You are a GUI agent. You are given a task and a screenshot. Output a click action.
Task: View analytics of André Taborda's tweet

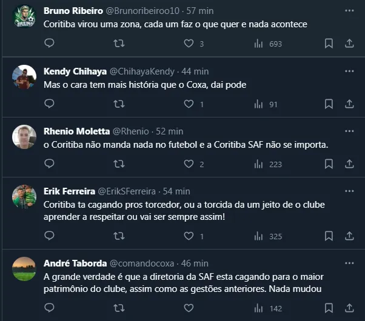(258, 308)
